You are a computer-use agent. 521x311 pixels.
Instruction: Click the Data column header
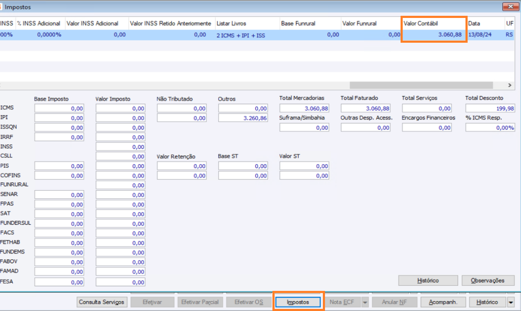click(x=485, y=23)
